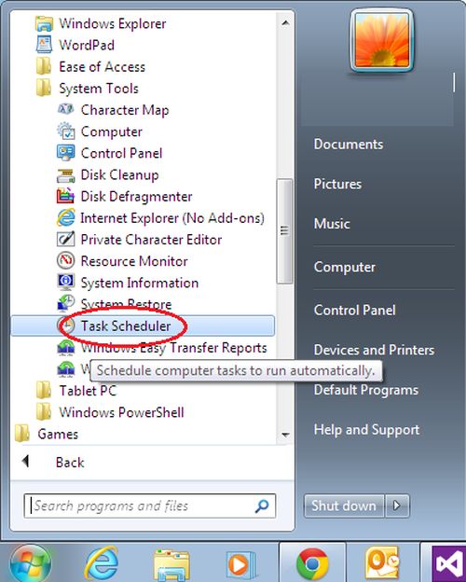Screen dimensions: 466x582
Task: Open Visual Studio from the taskbar
Action: (448, 563)
